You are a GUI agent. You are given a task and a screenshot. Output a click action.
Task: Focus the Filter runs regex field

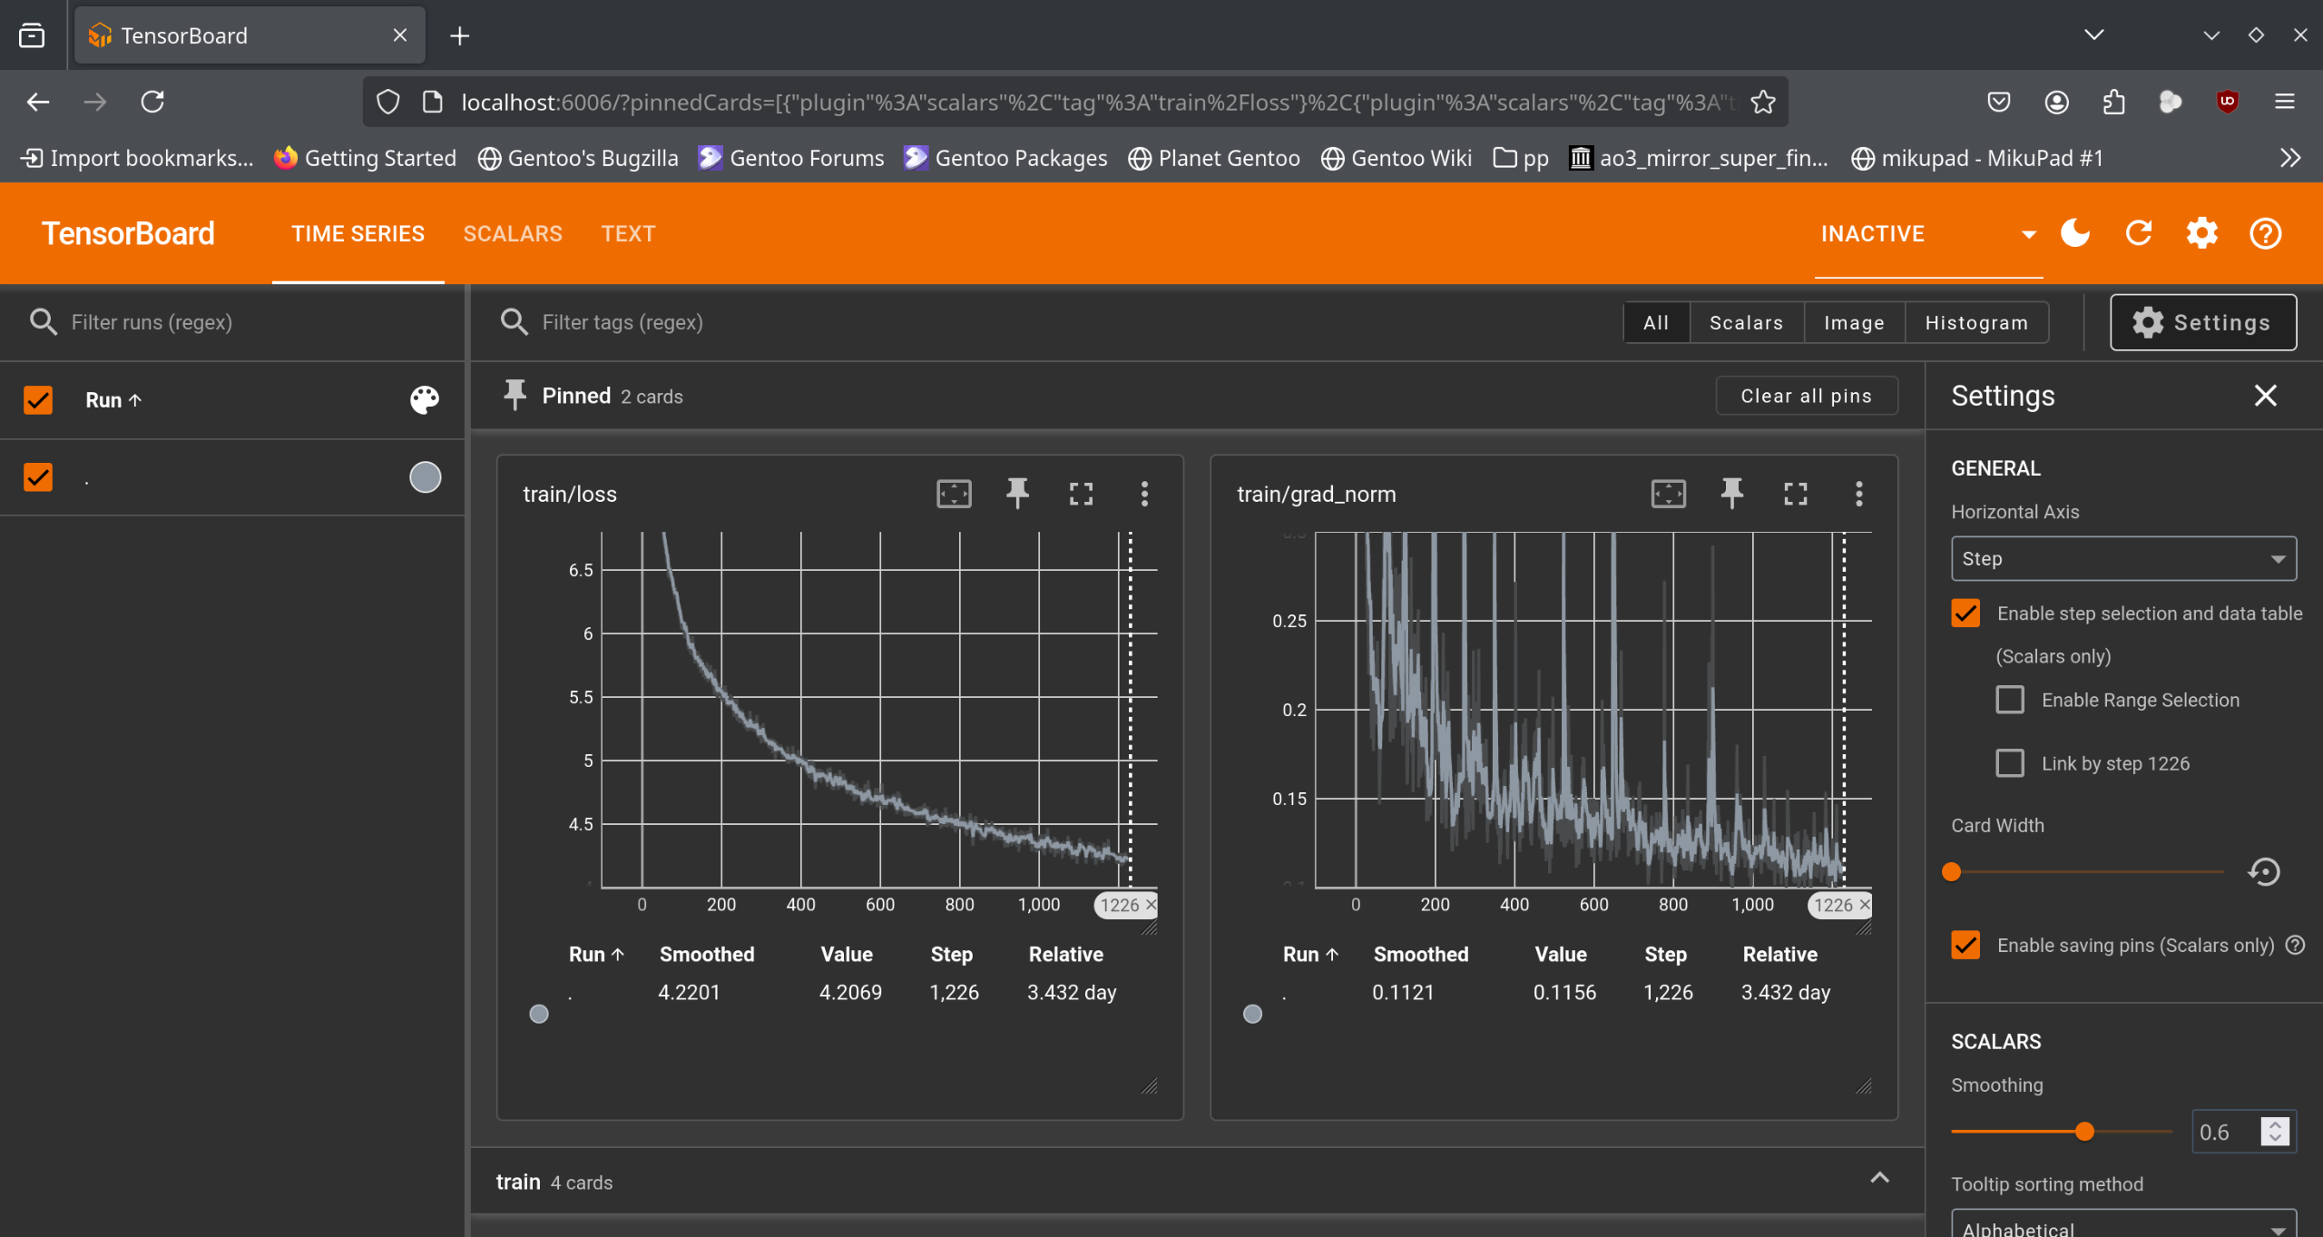coord(245,322)
